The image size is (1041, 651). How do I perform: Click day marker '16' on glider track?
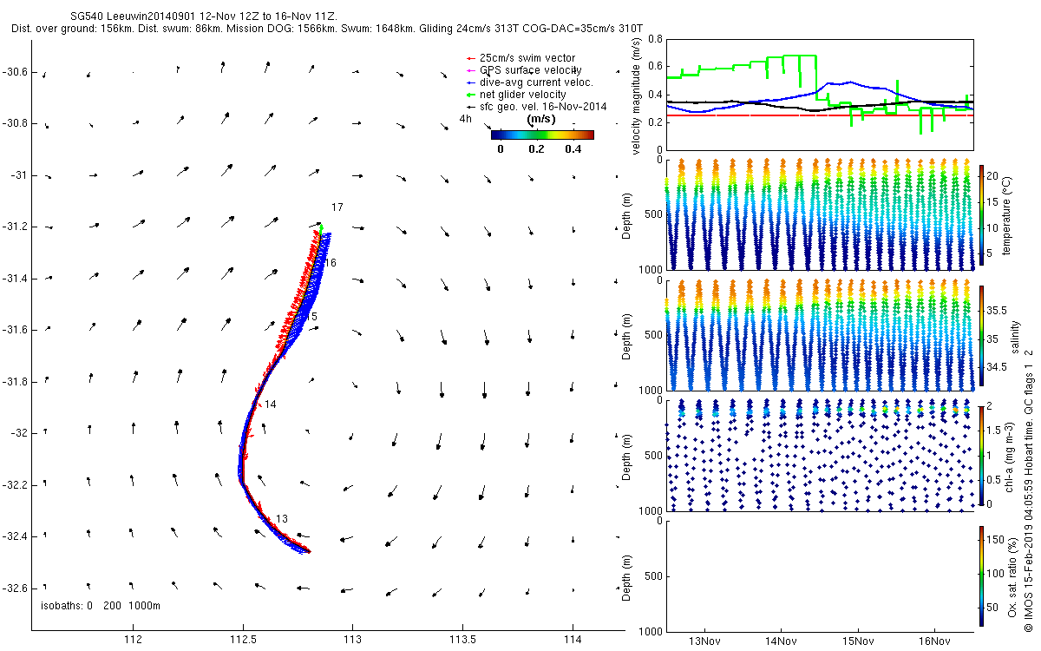[x=331, y=262]
